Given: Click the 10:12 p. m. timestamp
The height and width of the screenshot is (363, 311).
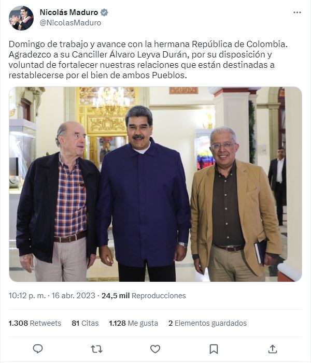Looking at the screenshot, I should 27,296.
